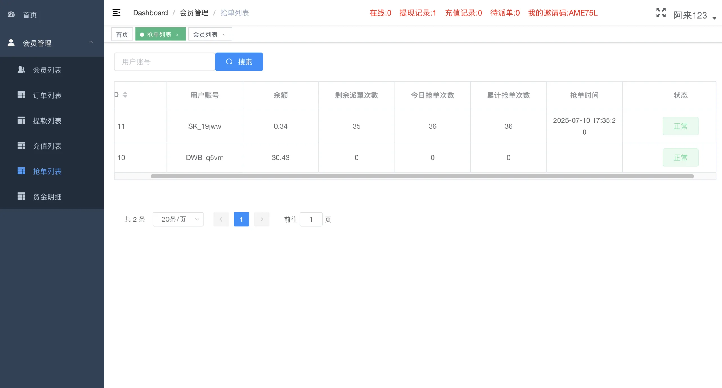Switch to the 会员列表 tab
Image resolution: width=722 pixels, height=388 pixels.
tap(206, 34)
